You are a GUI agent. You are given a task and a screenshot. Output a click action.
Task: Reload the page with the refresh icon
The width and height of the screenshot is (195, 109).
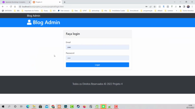(11, 7)
